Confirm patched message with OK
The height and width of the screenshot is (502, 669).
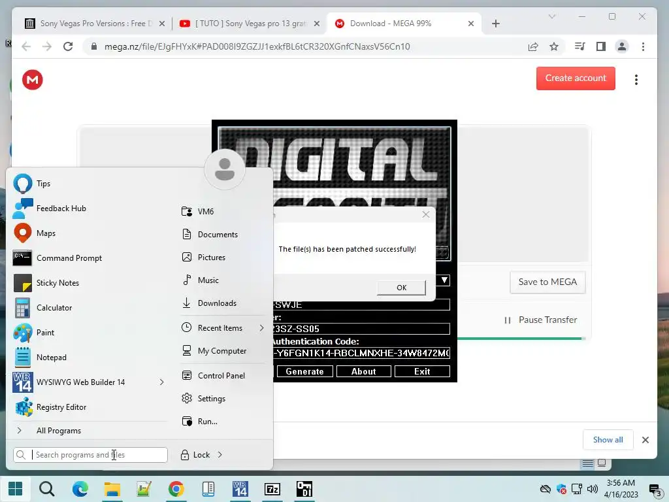click(402, 288)
